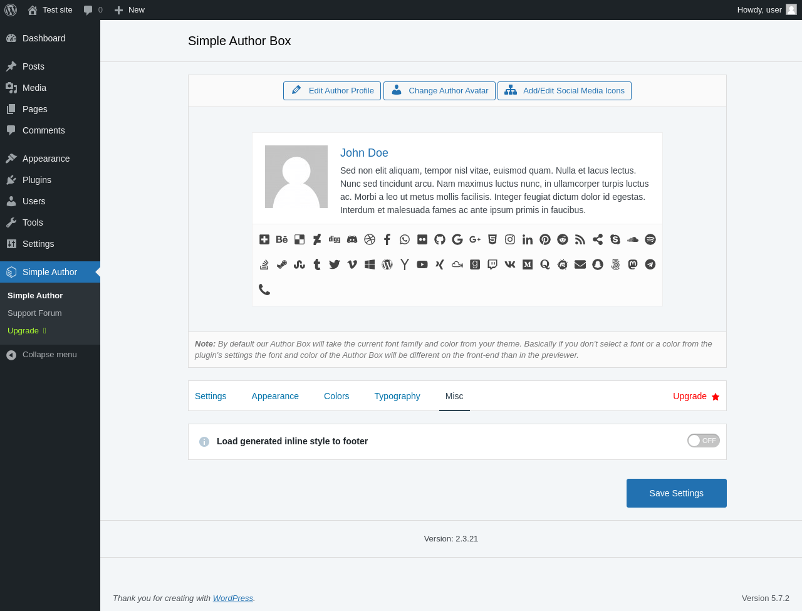Click the Telegram social icon
The width and height of the screenshot is (802, 611).
pos(650,264)
